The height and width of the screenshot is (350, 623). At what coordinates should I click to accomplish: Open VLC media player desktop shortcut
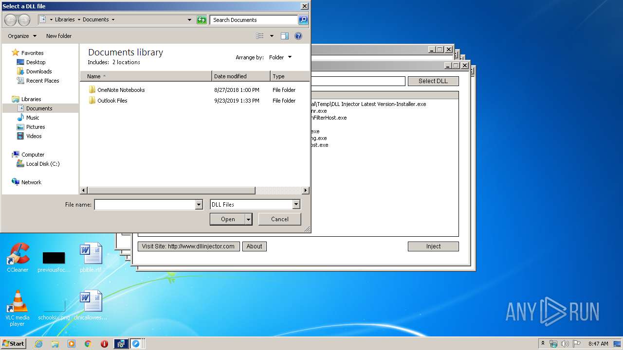pos(18,308)
